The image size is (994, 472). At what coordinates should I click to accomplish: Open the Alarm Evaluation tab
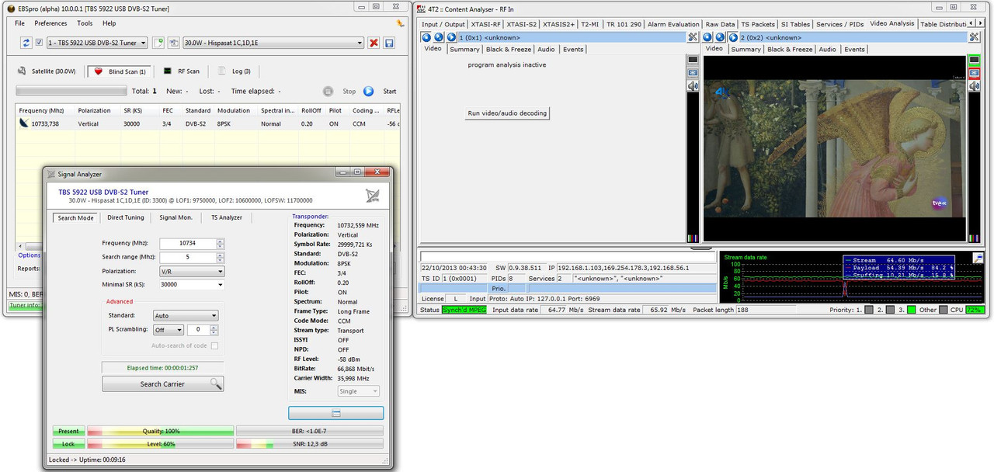click(x=673, y=24)
